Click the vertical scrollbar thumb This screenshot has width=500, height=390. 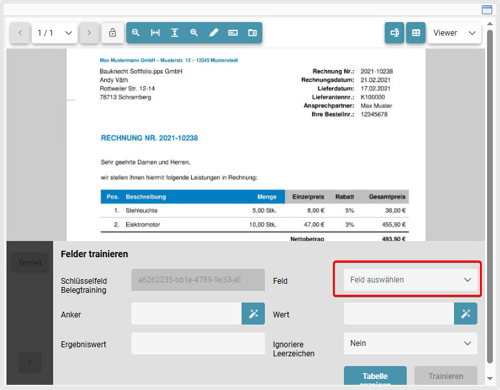click(490, 196)
